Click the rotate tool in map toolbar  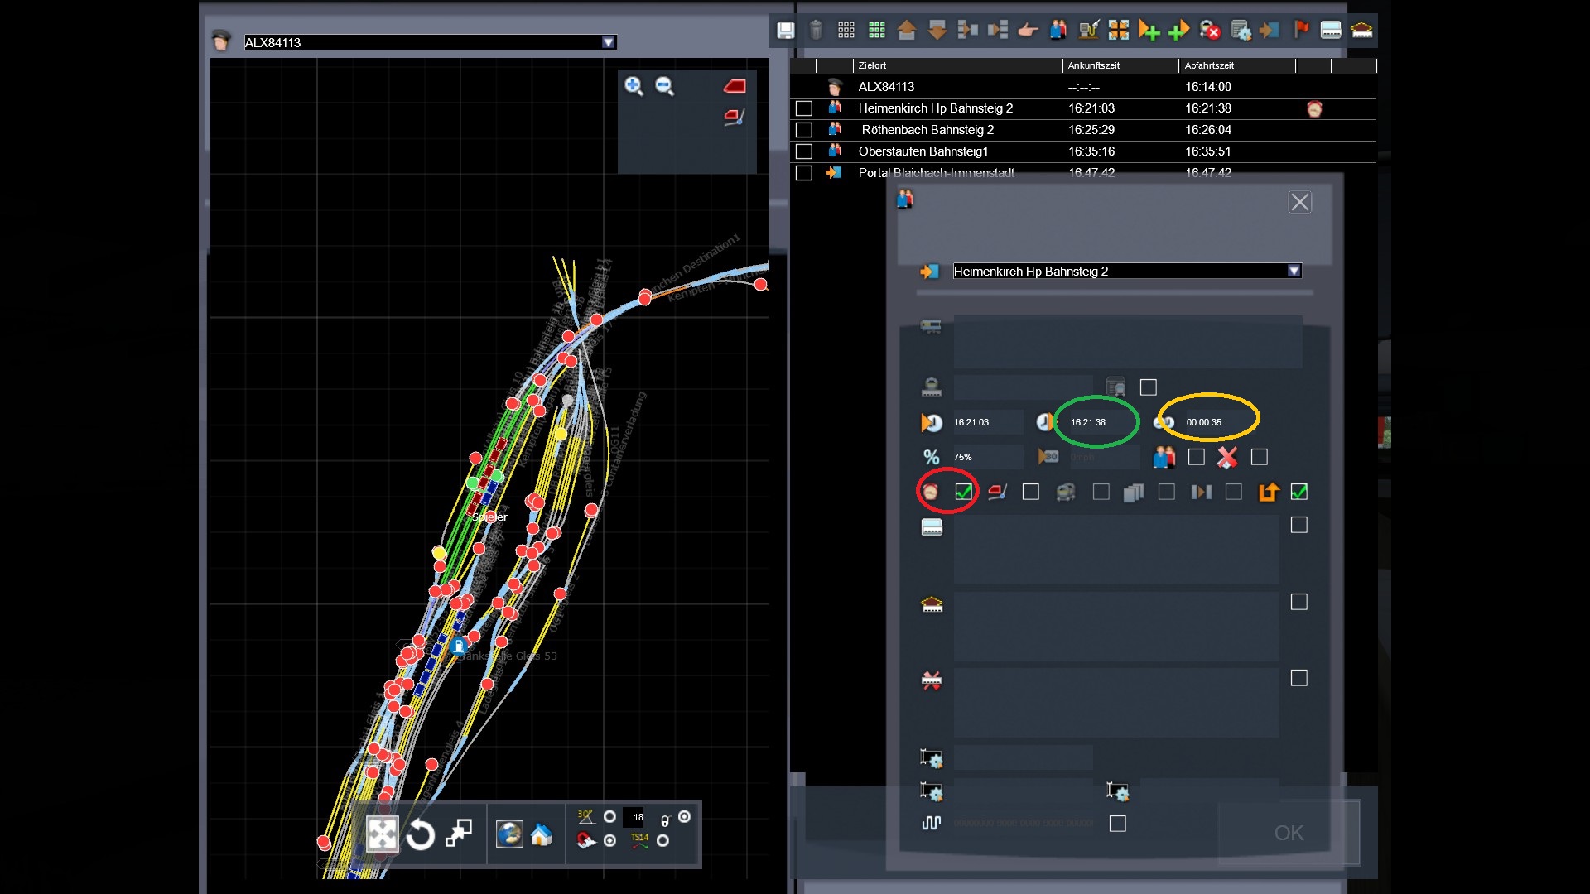click(421, 834)
